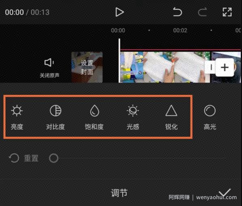Screen dimensions: 242x206
Task: Open 设置封面 cover thumbnail
Action: (x=87, y=67)
